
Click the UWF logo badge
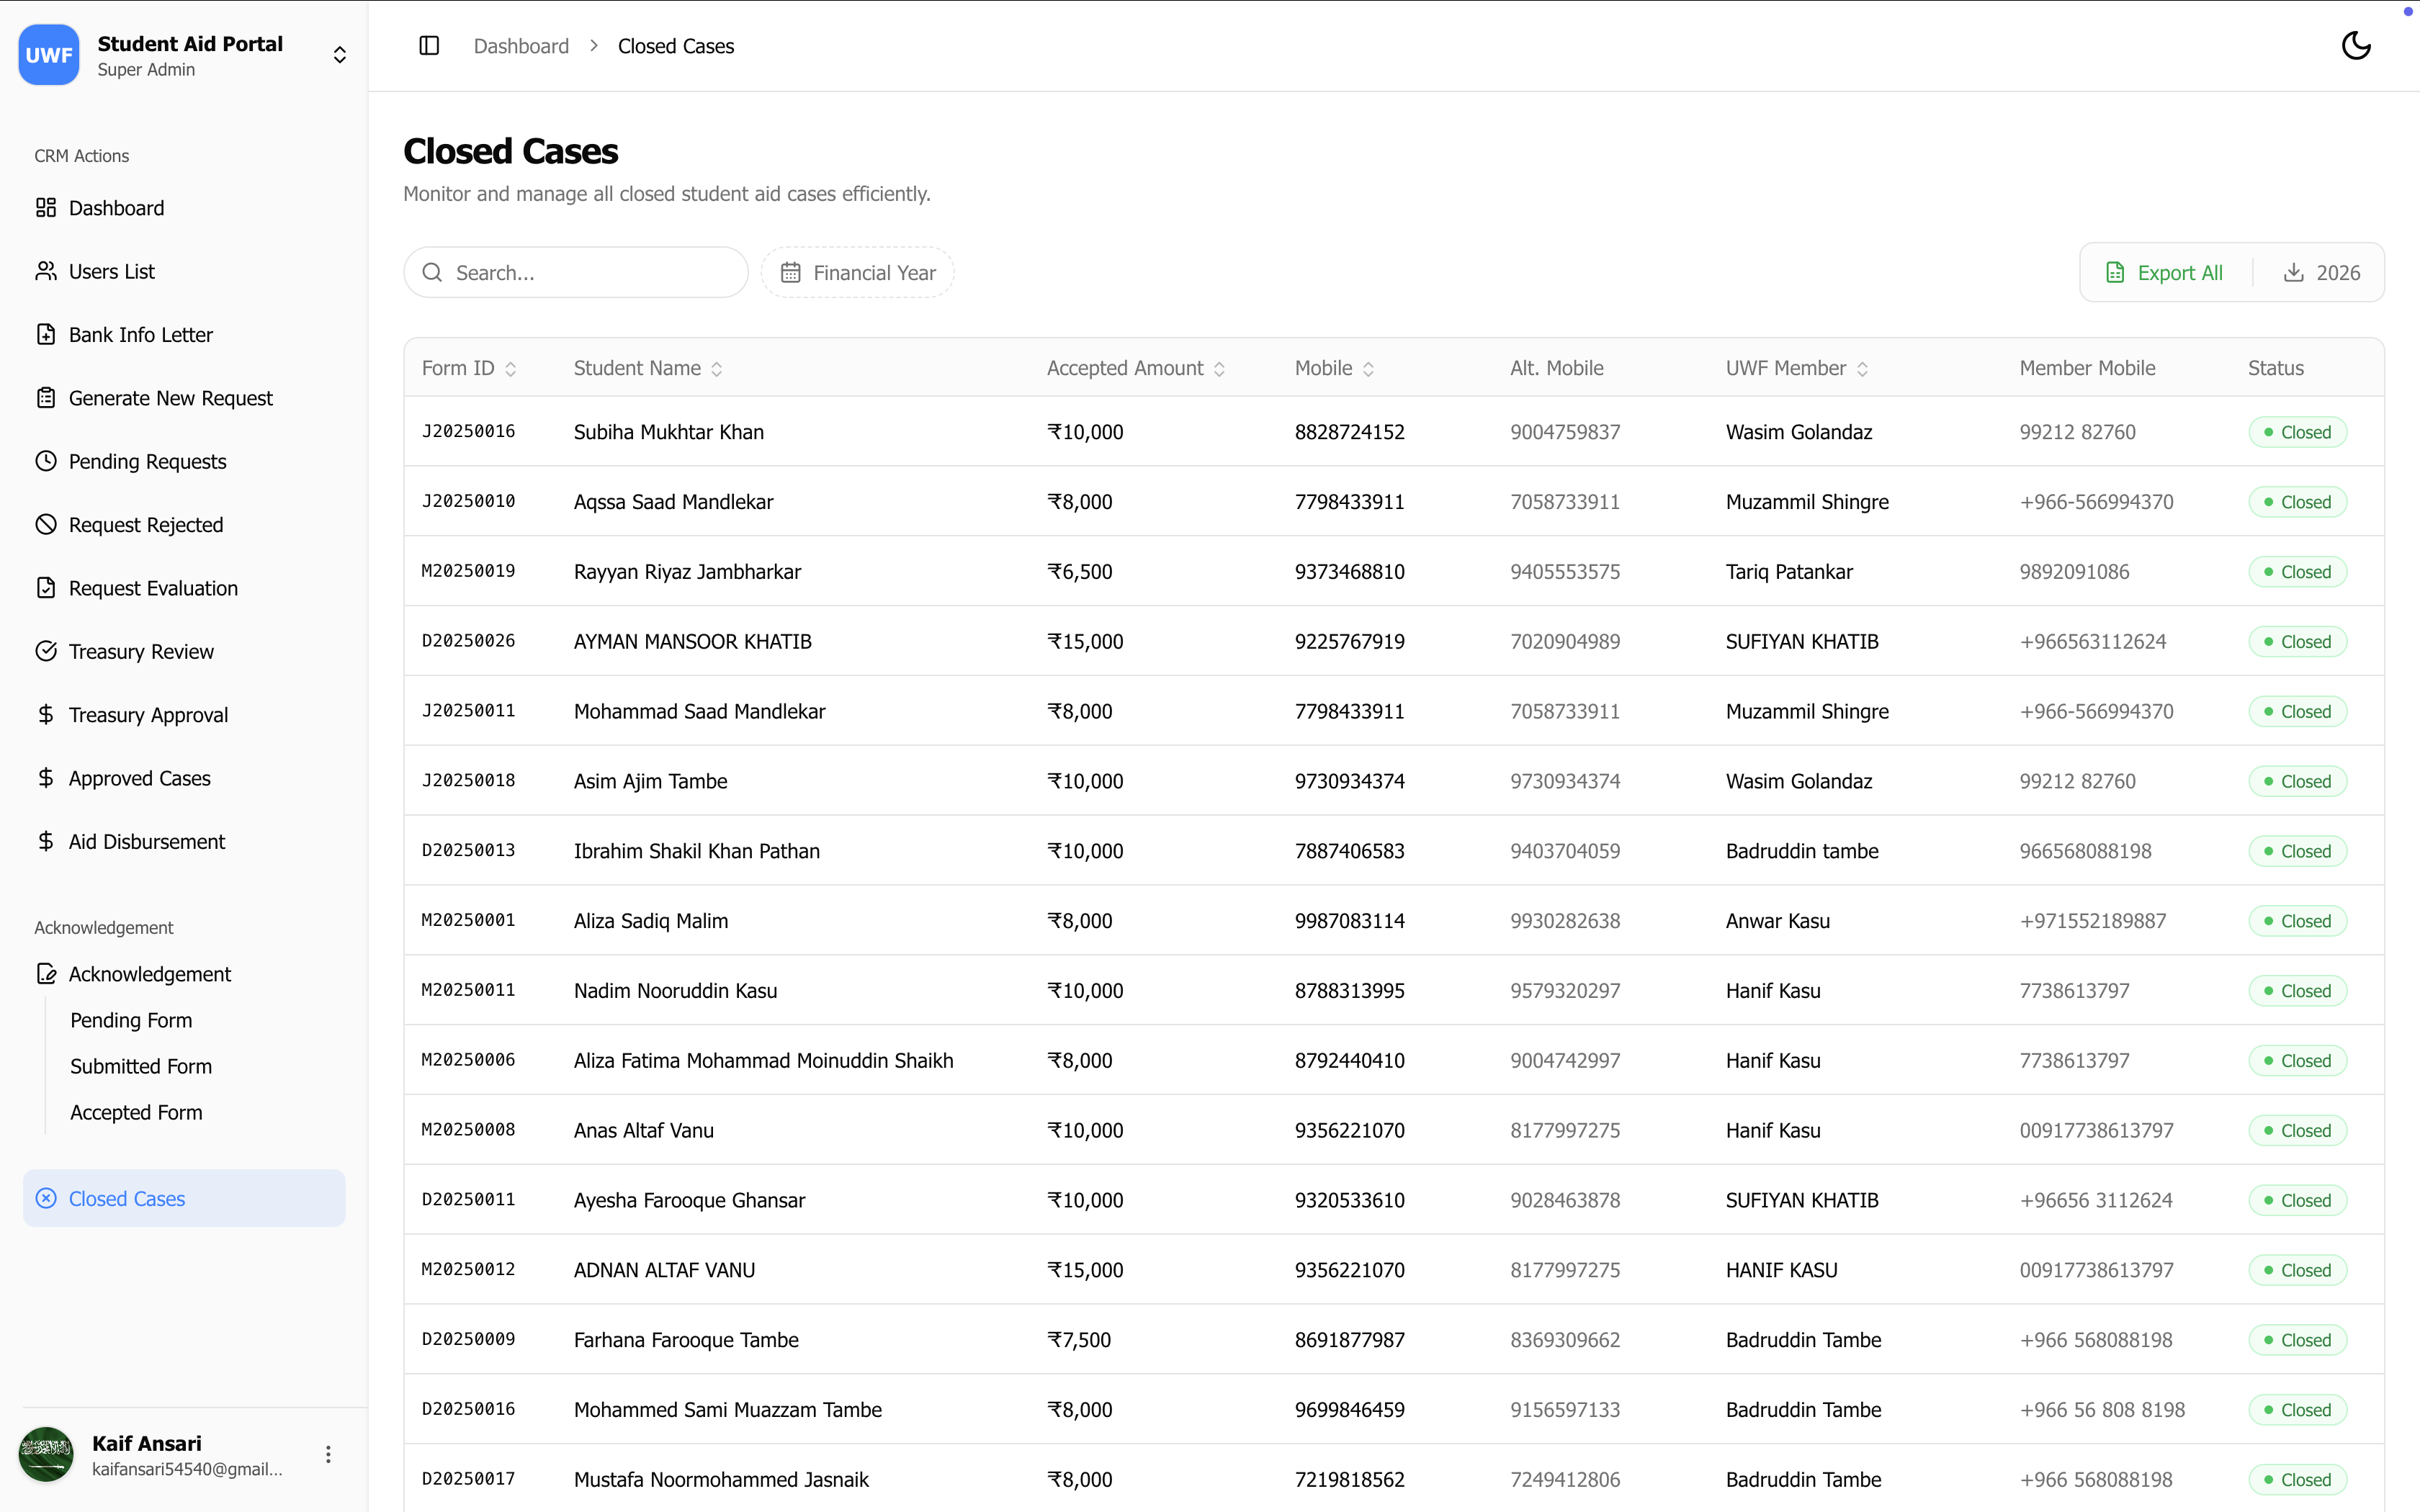(49, 55)
